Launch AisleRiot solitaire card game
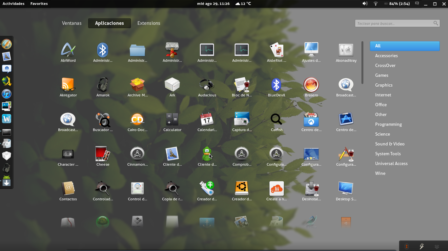 [x=276, y=52]
